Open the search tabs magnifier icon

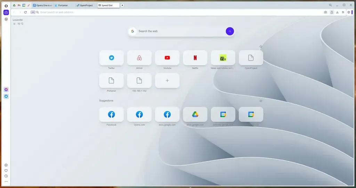coord(330,5)
